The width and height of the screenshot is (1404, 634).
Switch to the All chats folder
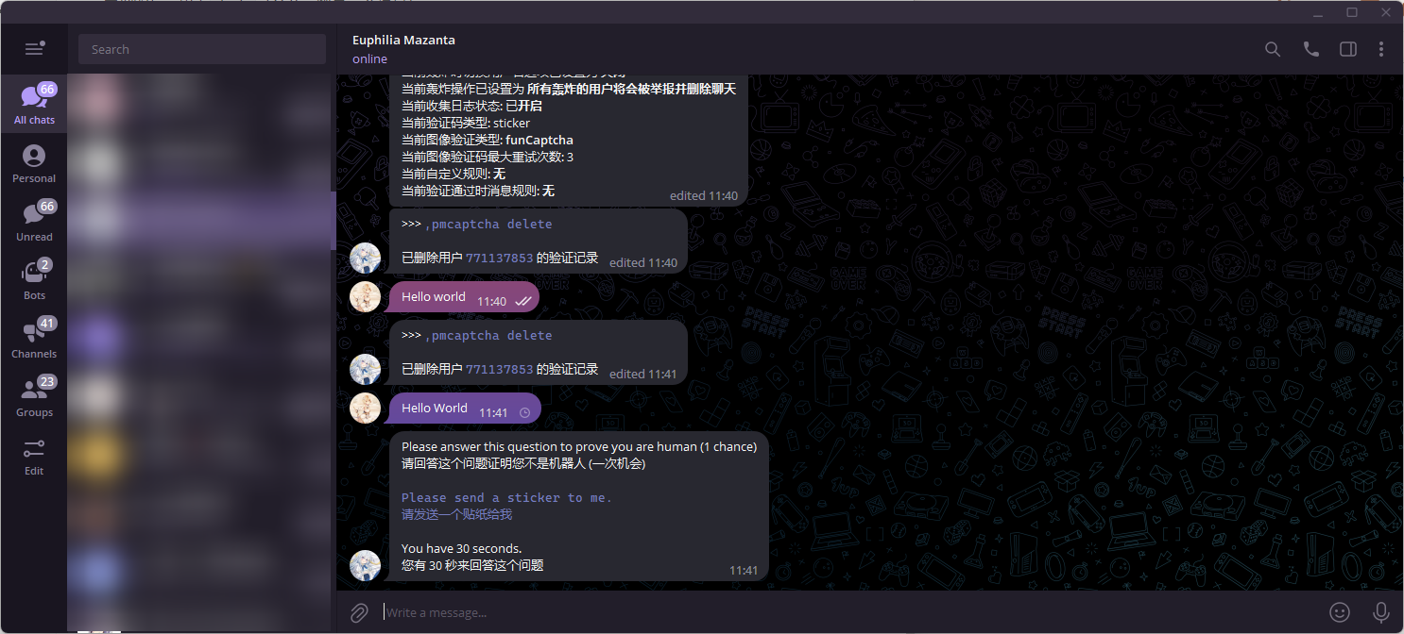click(x=34, y=104)
